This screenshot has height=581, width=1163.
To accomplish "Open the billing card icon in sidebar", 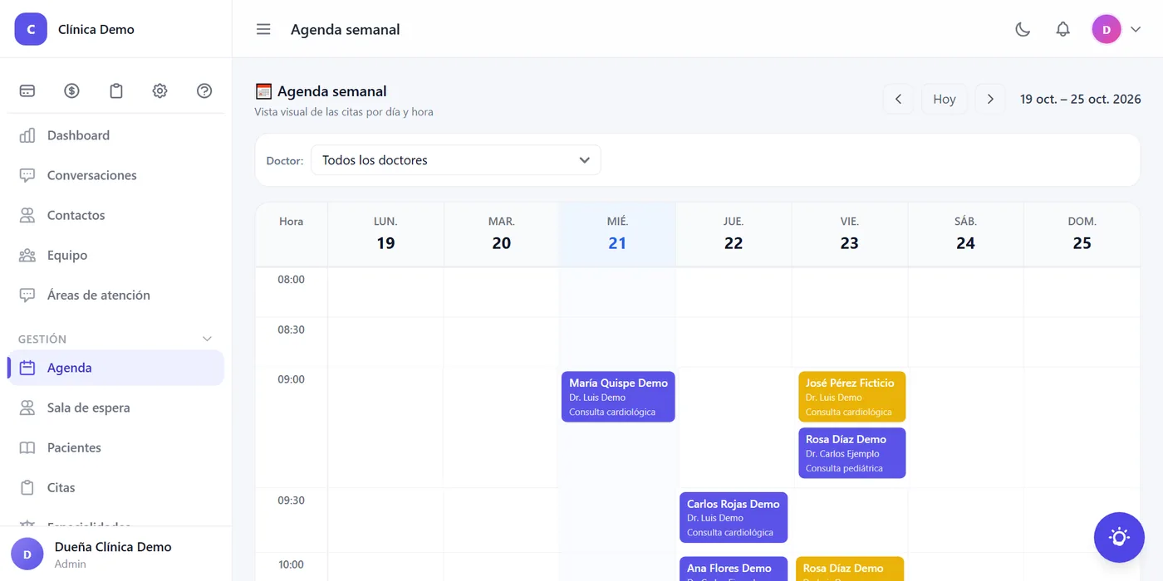I will (27, 91).
